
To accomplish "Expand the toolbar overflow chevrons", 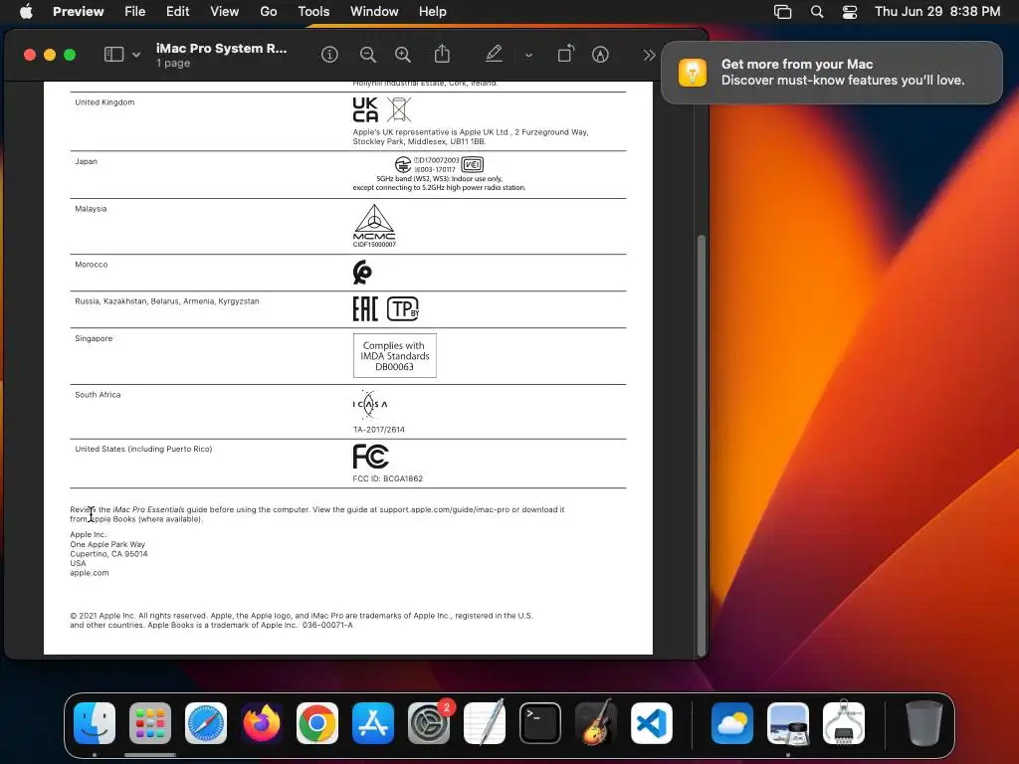I will pos(649,56).
